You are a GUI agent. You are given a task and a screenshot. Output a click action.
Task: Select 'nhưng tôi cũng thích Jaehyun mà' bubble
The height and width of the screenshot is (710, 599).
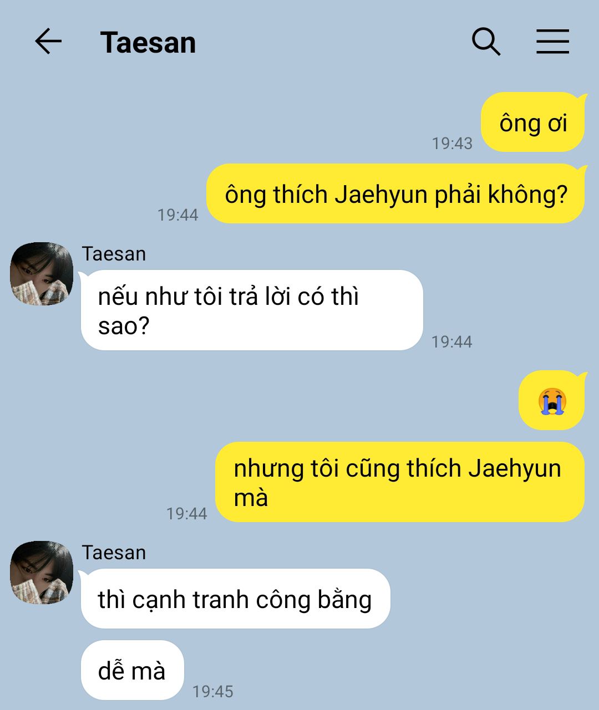400,482
